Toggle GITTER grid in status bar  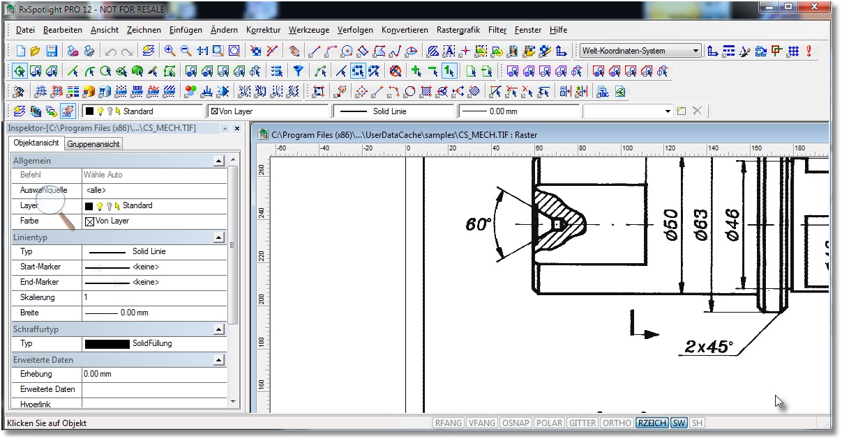click(x=582, y=423)
